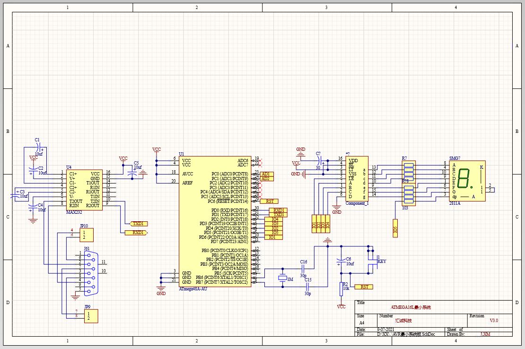Click the AD1 port on PC0
The image size is (525, 349).
267,174
